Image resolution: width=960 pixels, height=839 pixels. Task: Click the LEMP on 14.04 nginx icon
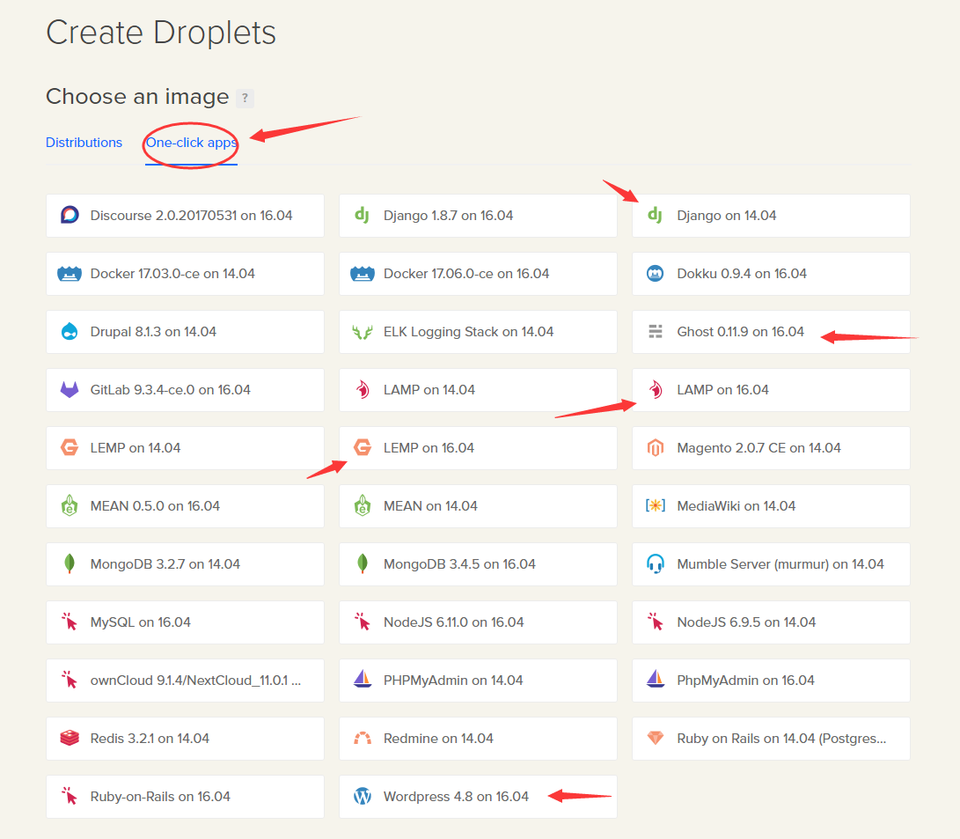[x=70, y=447]
